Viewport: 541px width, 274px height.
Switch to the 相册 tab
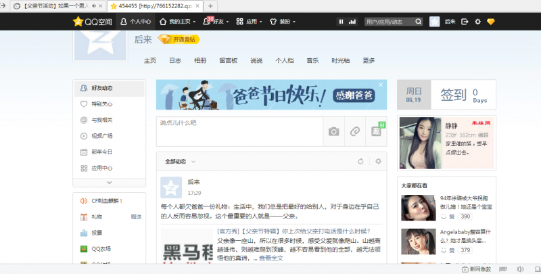(200, 60)
